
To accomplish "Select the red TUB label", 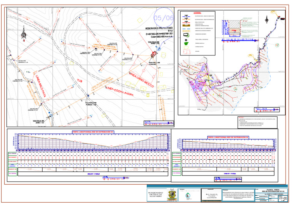I will pyautogui.click(x=80, y=81).
